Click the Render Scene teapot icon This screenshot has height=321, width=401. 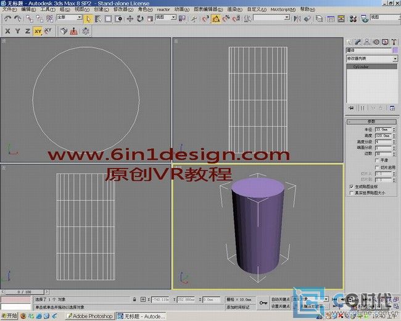[365, 19]
